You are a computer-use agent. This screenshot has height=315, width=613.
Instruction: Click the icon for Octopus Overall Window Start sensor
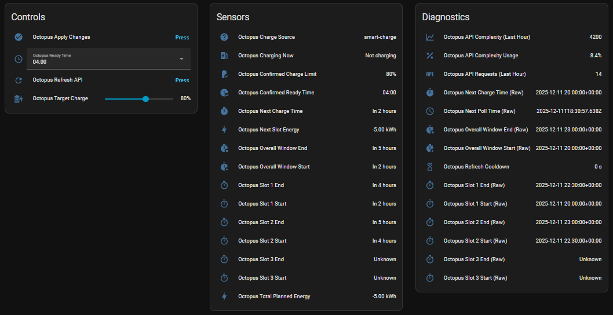(x=224, y=167)
